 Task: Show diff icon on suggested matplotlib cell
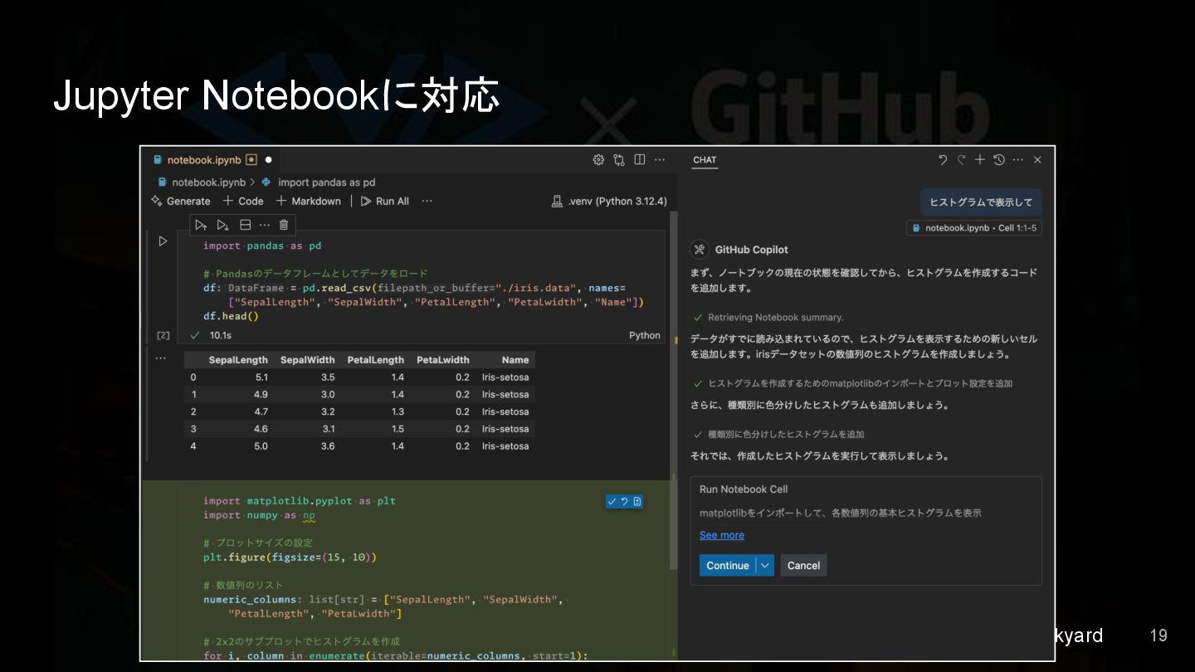coord(637,501)
